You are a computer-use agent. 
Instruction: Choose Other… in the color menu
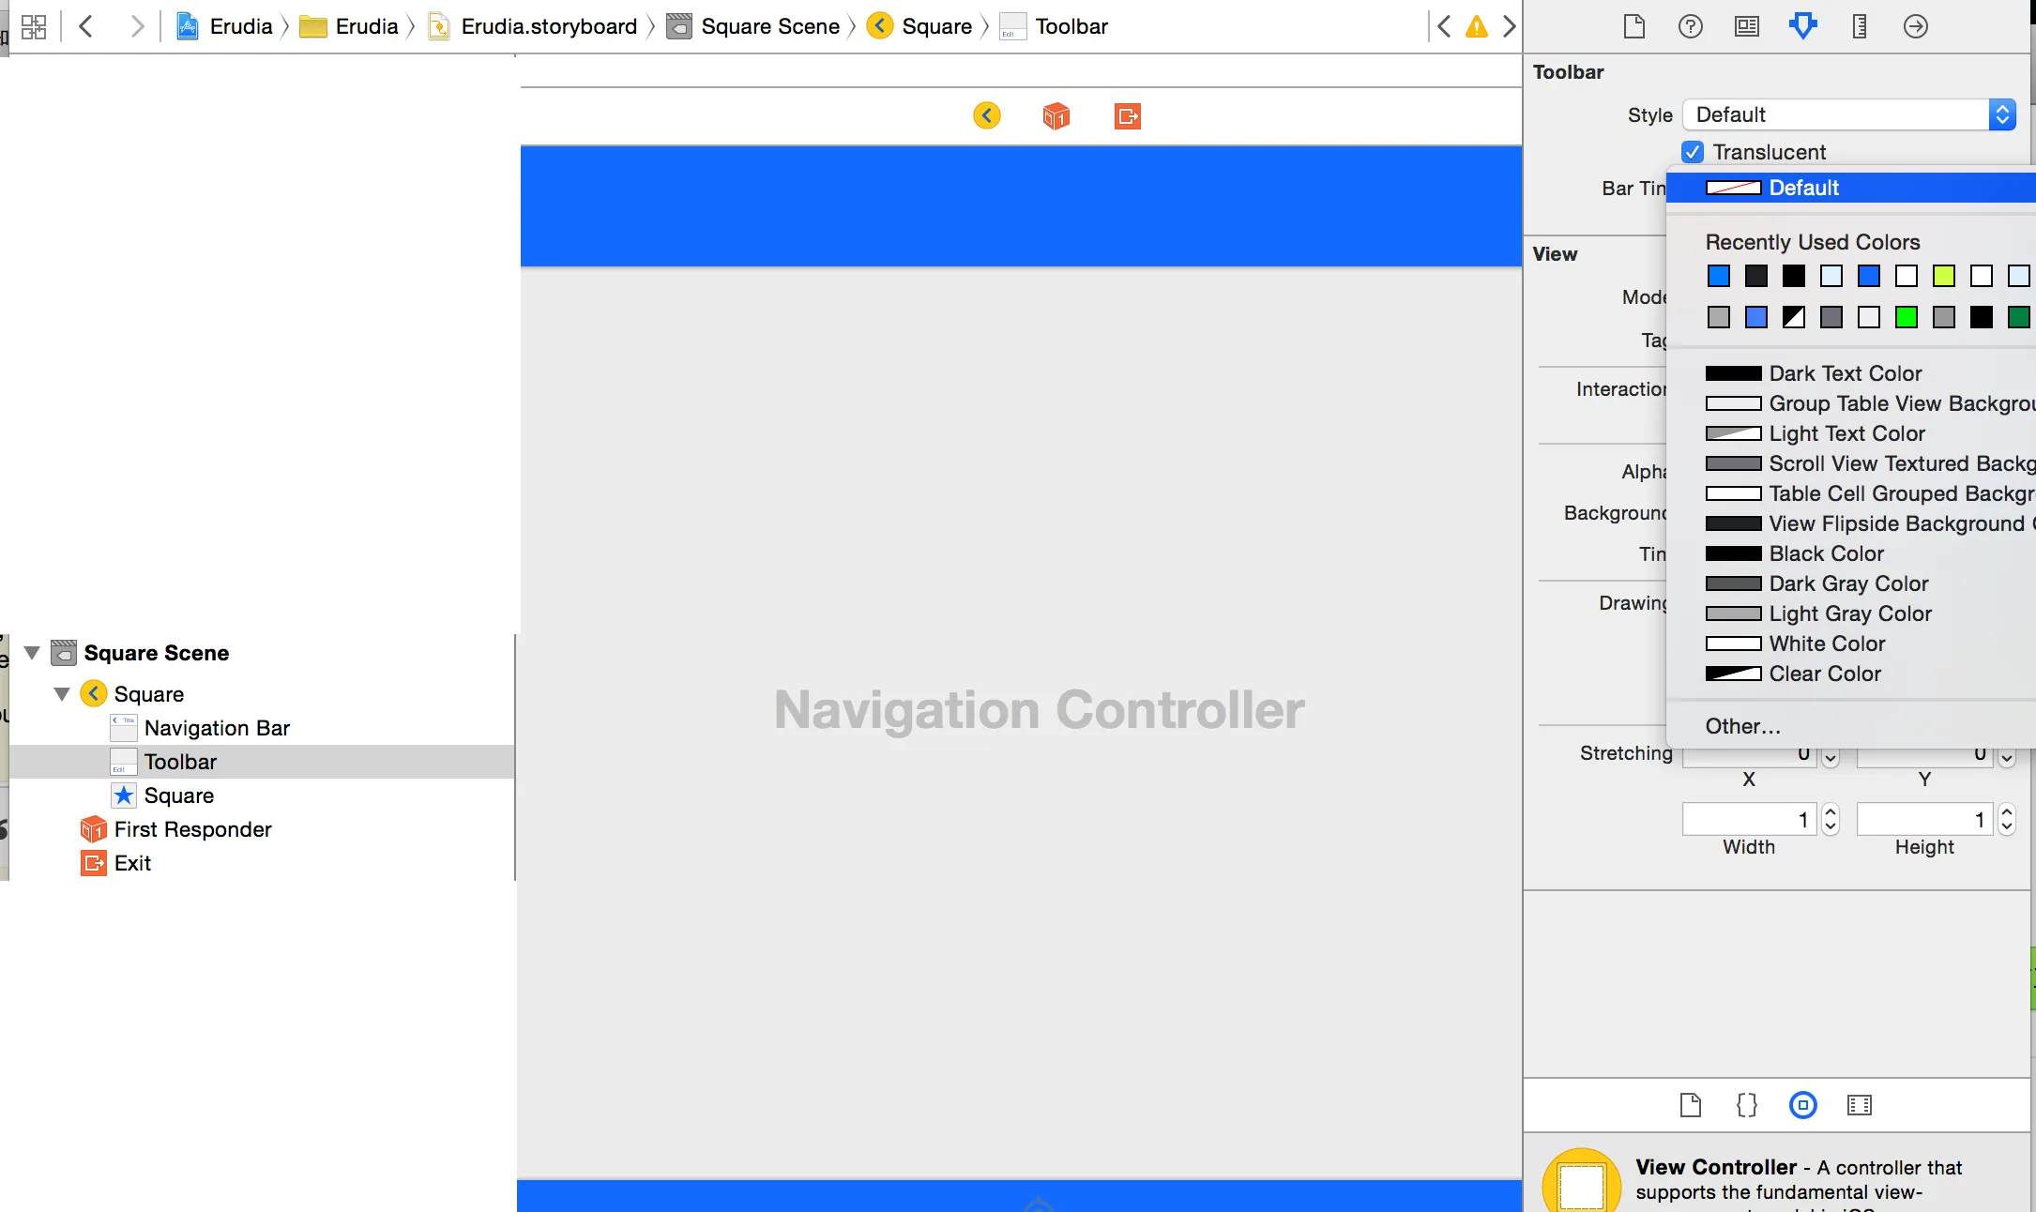[1742, 726]
